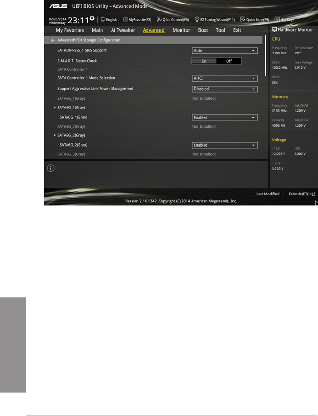Turn S.M.A.R.T. Status Check Off
Viewport: 318px width, 416px height.
click(x=229, y=61)
